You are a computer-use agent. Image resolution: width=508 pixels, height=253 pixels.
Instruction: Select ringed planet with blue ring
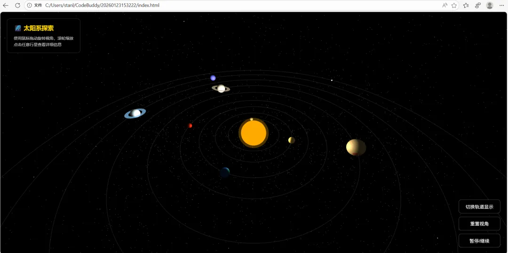click(x=135, y=113)
